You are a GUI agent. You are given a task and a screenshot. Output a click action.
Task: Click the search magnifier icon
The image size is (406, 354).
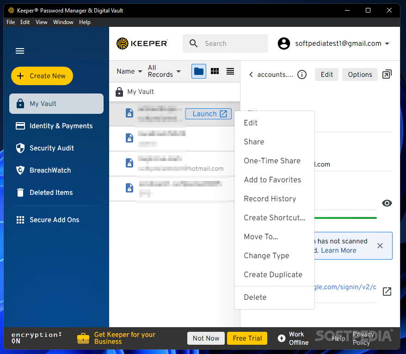[x=193, y=43]
